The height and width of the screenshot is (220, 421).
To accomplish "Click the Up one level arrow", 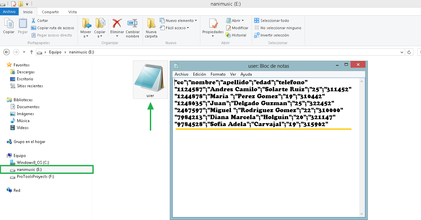I will tap(32, 52).
